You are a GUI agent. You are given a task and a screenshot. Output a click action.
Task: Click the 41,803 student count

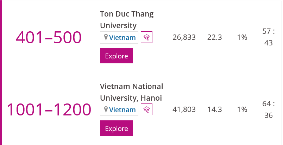(184, 109)
